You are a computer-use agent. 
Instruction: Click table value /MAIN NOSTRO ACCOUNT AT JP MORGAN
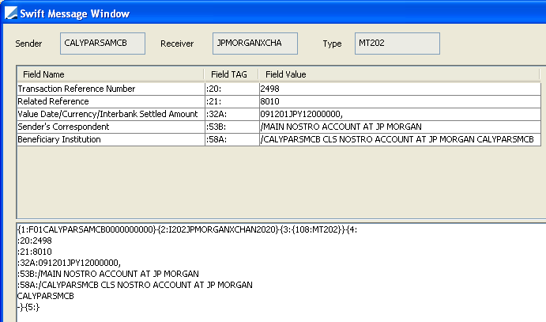[x=400, y=127]
